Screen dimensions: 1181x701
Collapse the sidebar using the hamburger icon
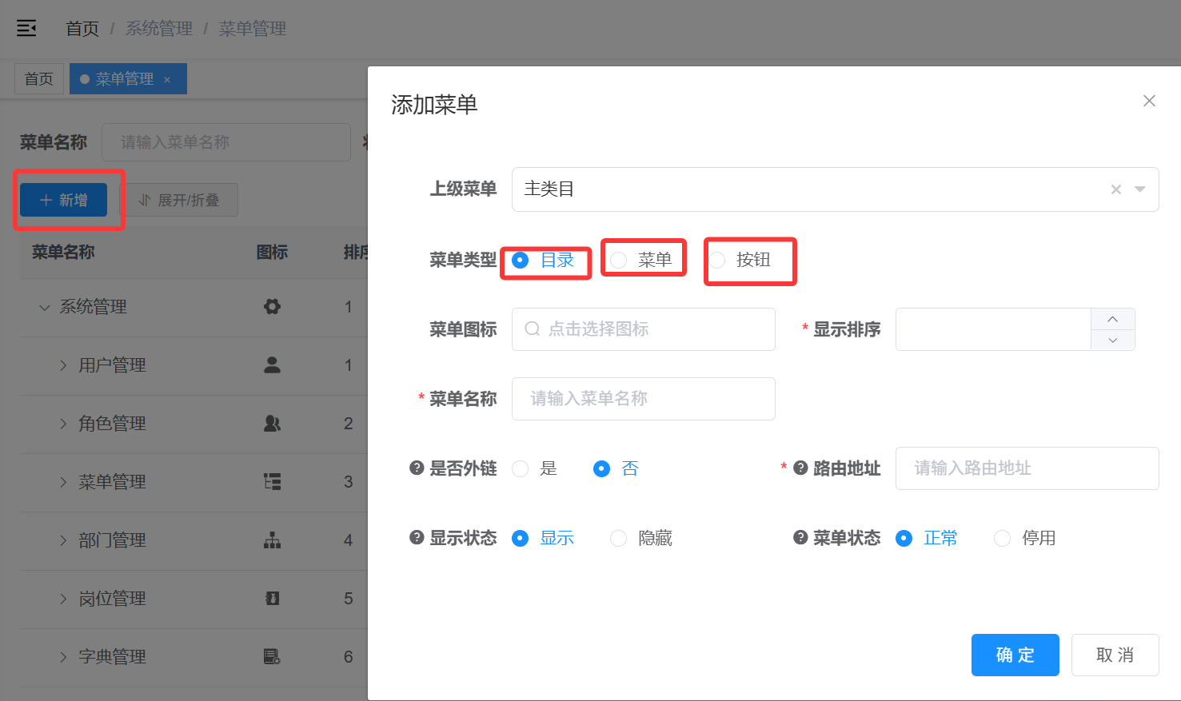click(26, 26)
